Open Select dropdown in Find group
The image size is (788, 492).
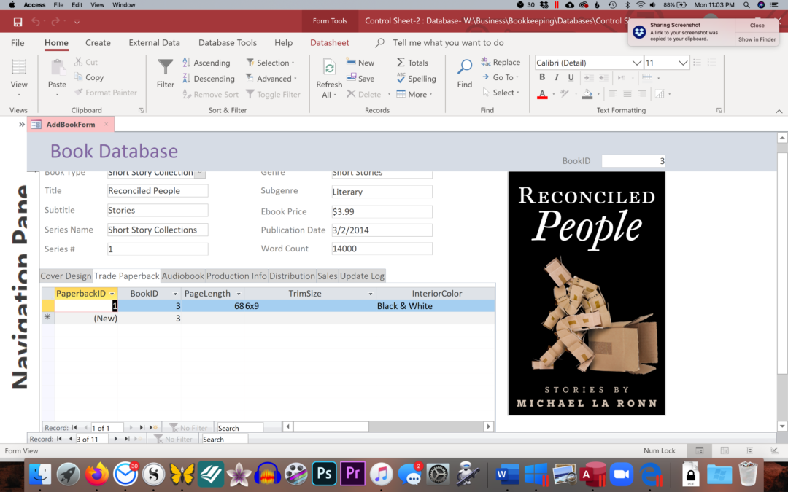point(501,93)
